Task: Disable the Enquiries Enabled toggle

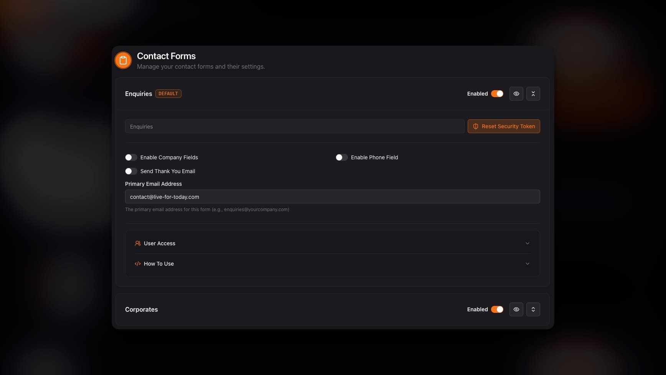Action: (x=497, y=94)
